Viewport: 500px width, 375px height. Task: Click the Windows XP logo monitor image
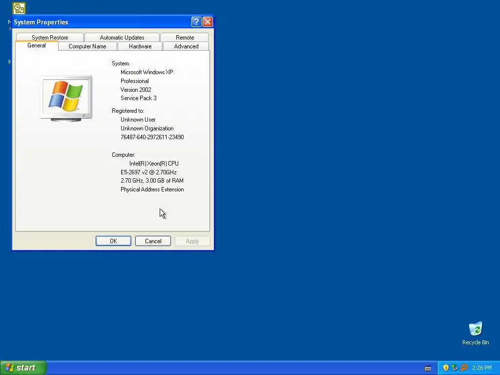point(66,98)
